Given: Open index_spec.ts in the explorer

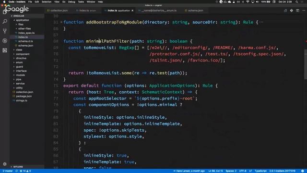Looking at the screenshot, I should [x=26, y=33].
